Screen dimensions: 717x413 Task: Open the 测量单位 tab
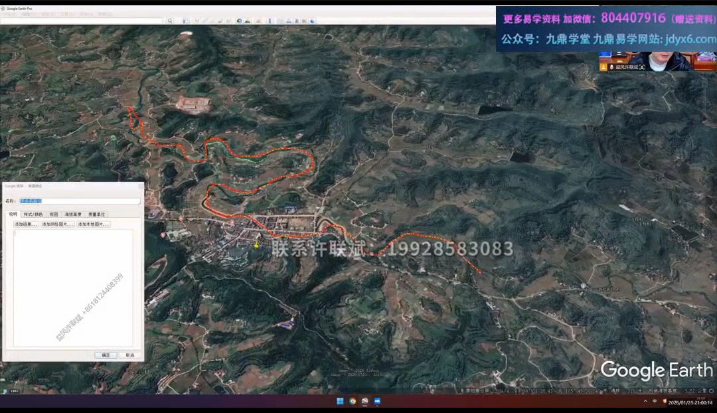click(96, 214)
